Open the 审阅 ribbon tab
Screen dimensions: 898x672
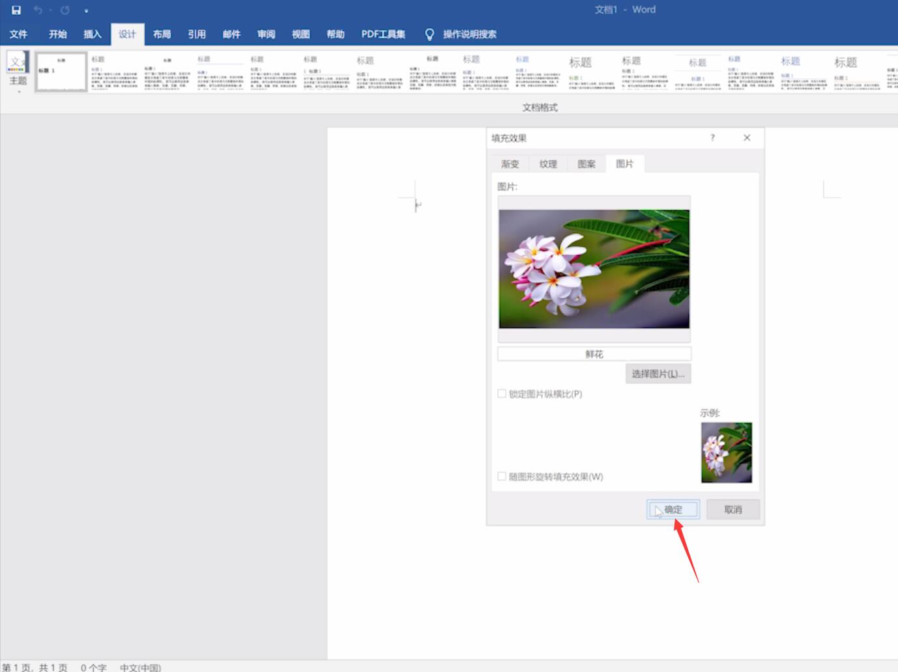pos(266,34)
